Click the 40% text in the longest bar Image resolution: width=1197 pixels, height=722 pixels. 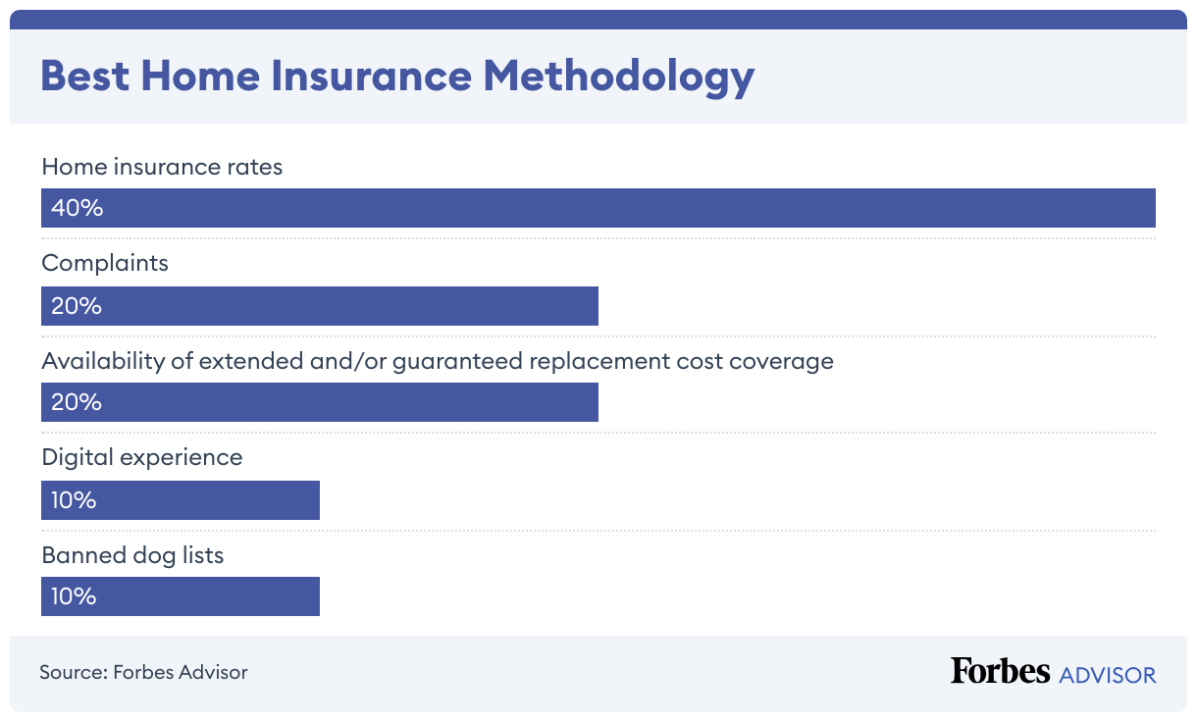click(x=78, y=208)
